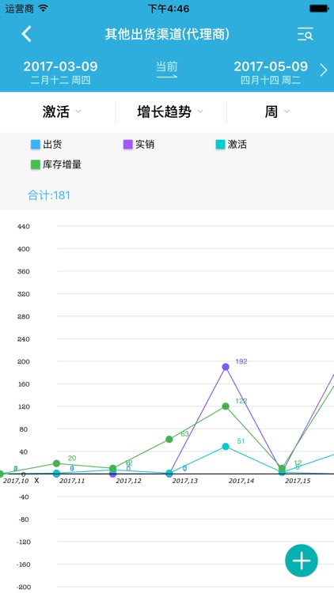Toggle the 实销 legend series
Image resolution: width=334 pixels, height=593 pixels.
139,144
